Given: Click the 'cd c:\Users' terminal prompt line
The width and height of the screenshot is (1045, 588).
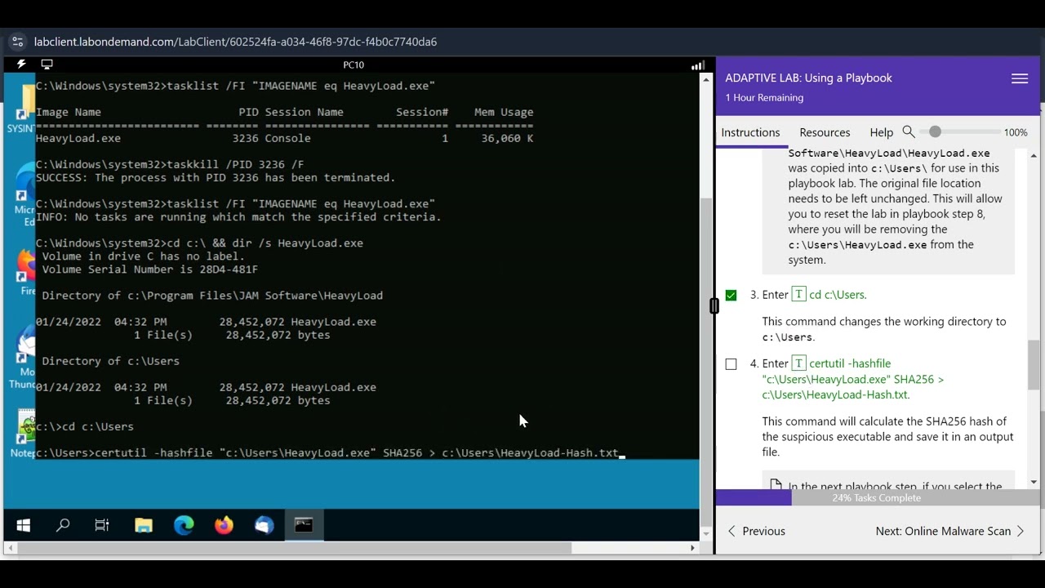Looking at the screenshot, I should coord(85,426).
